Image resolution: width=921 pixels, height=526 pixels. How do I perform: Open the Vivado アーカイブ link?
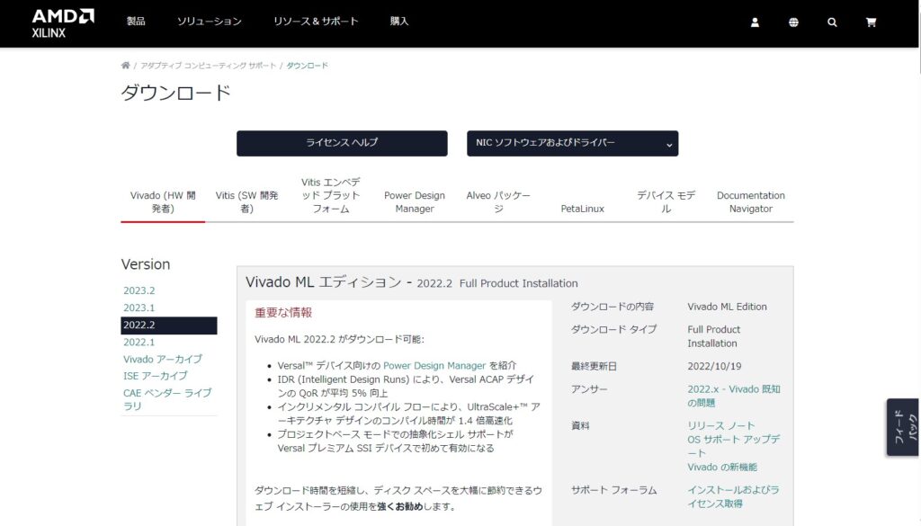click(163, 360)
